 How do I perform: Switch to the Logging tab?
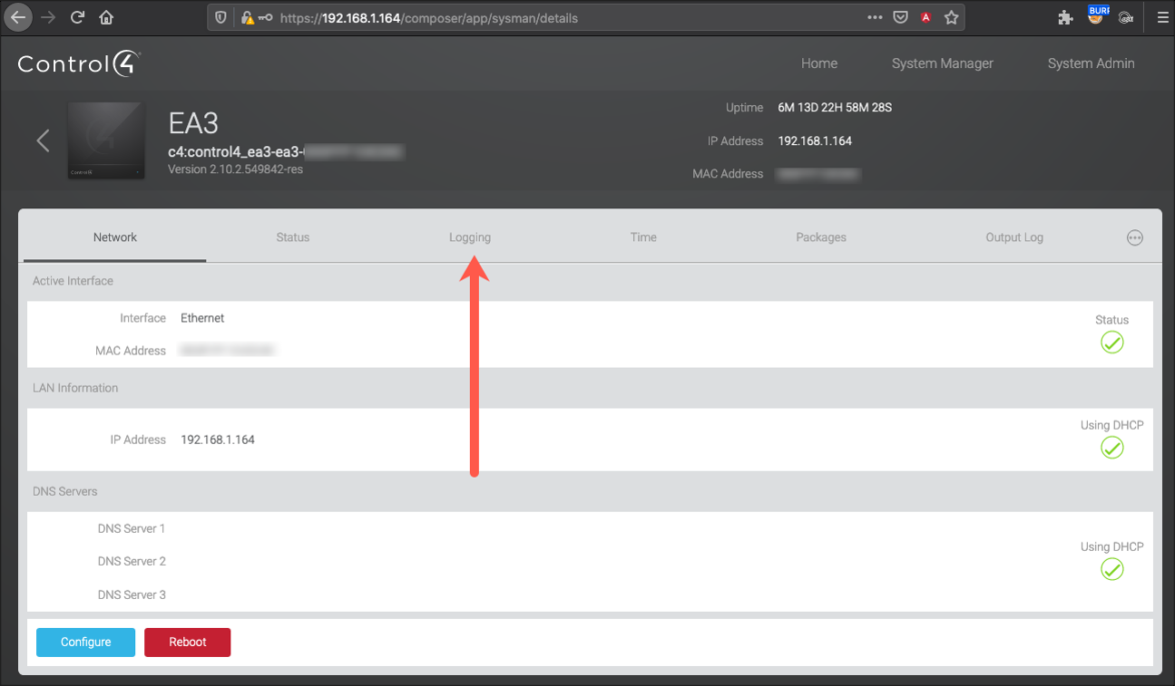coord(469,237)
